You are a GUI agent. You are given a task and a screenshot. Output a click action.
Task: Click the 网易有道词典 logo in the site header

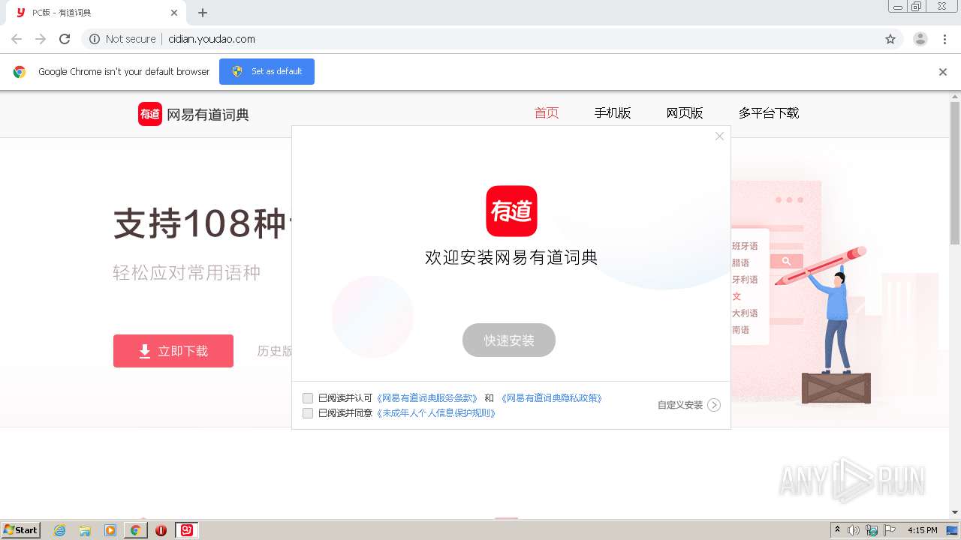[194, 114]
